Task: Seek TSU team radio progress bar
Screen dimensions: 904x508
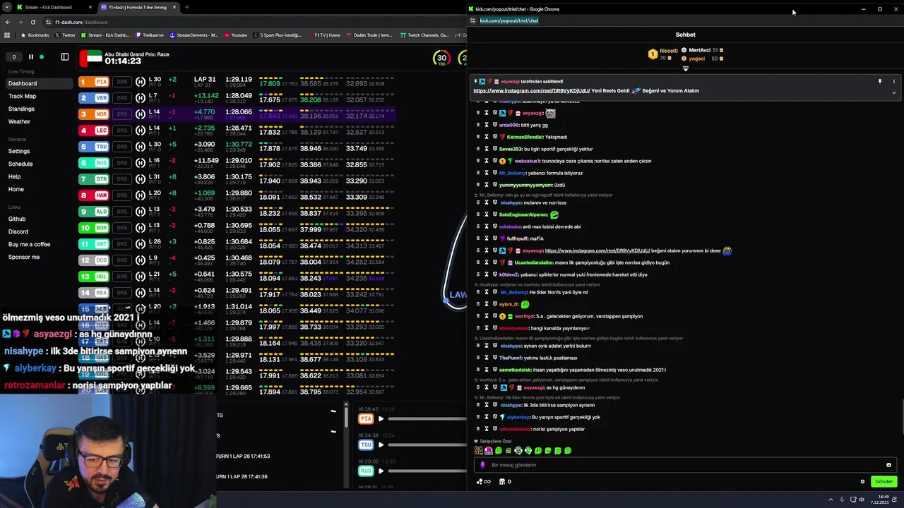Action: click(x=427, y=445)
